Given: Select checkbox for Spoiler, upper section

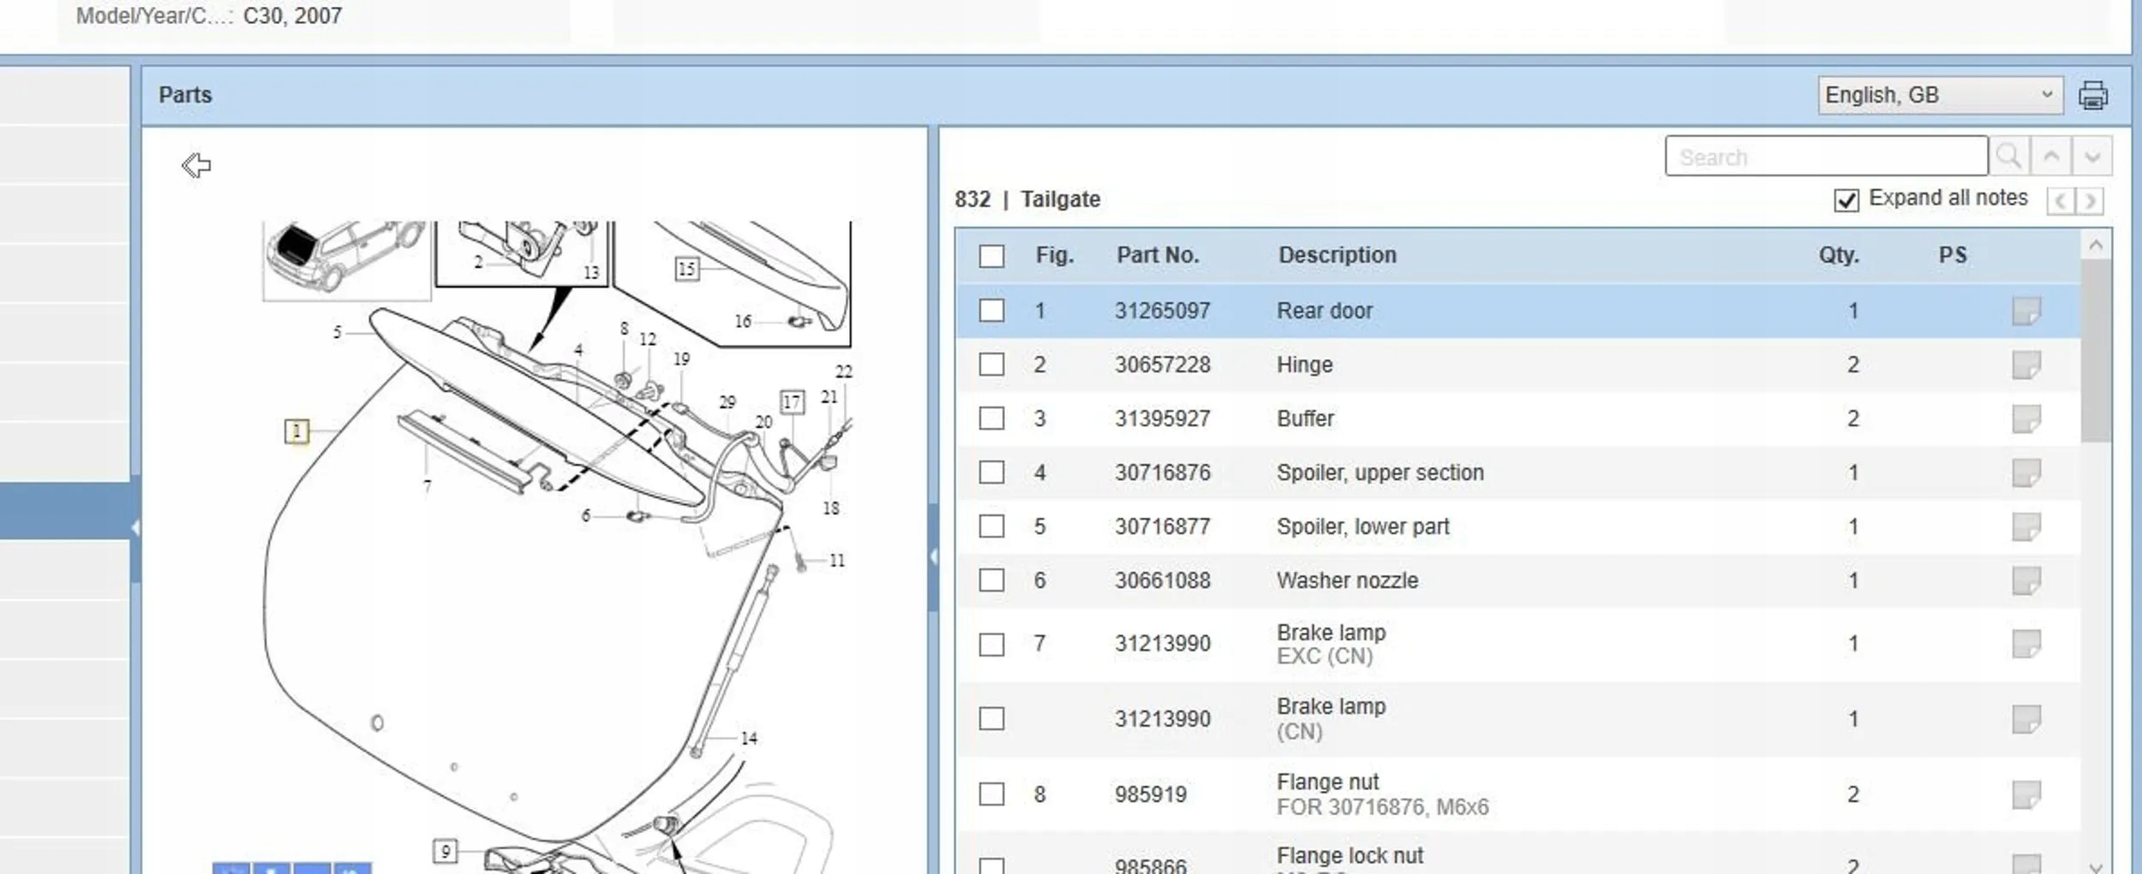Looking at the screenshot, I should point(991,473).
